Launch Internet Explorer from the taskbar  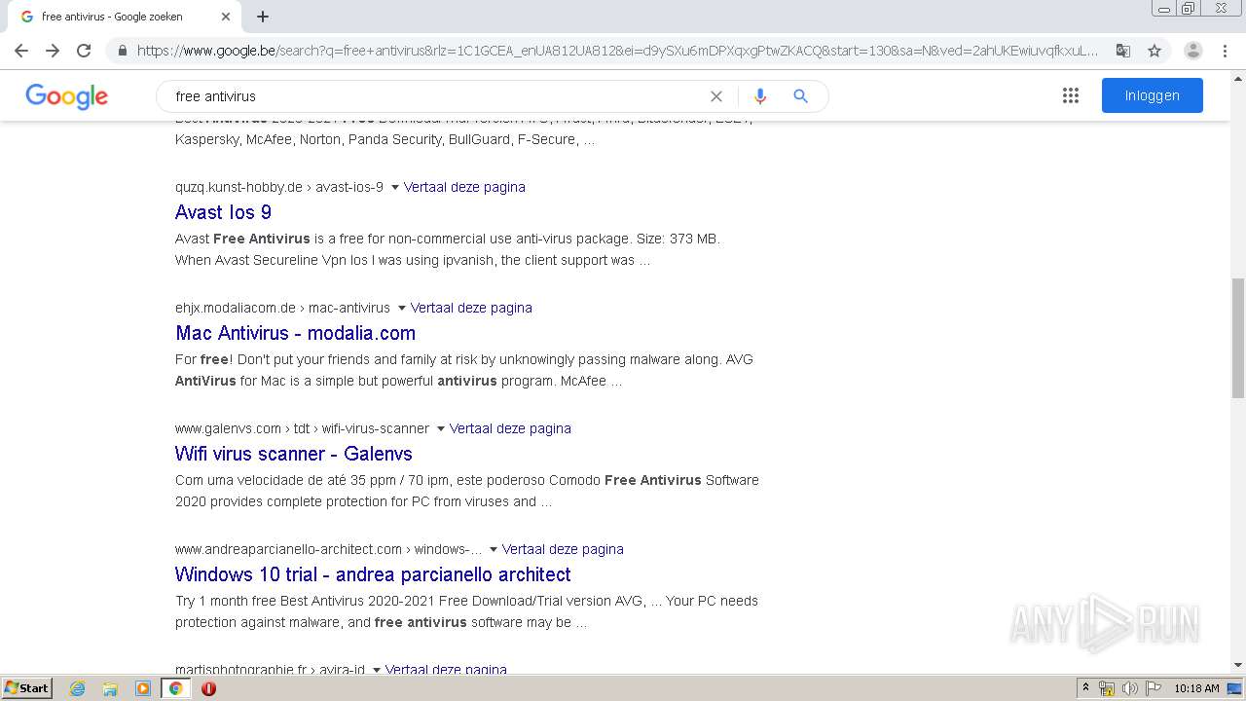tap(77, 688)
